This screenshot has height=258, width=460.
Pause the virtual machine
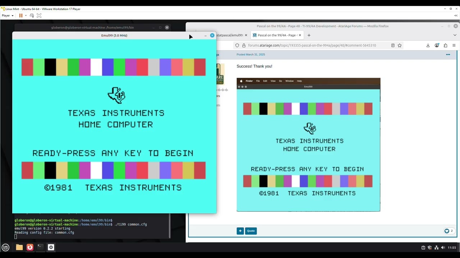tap(21, 15)
